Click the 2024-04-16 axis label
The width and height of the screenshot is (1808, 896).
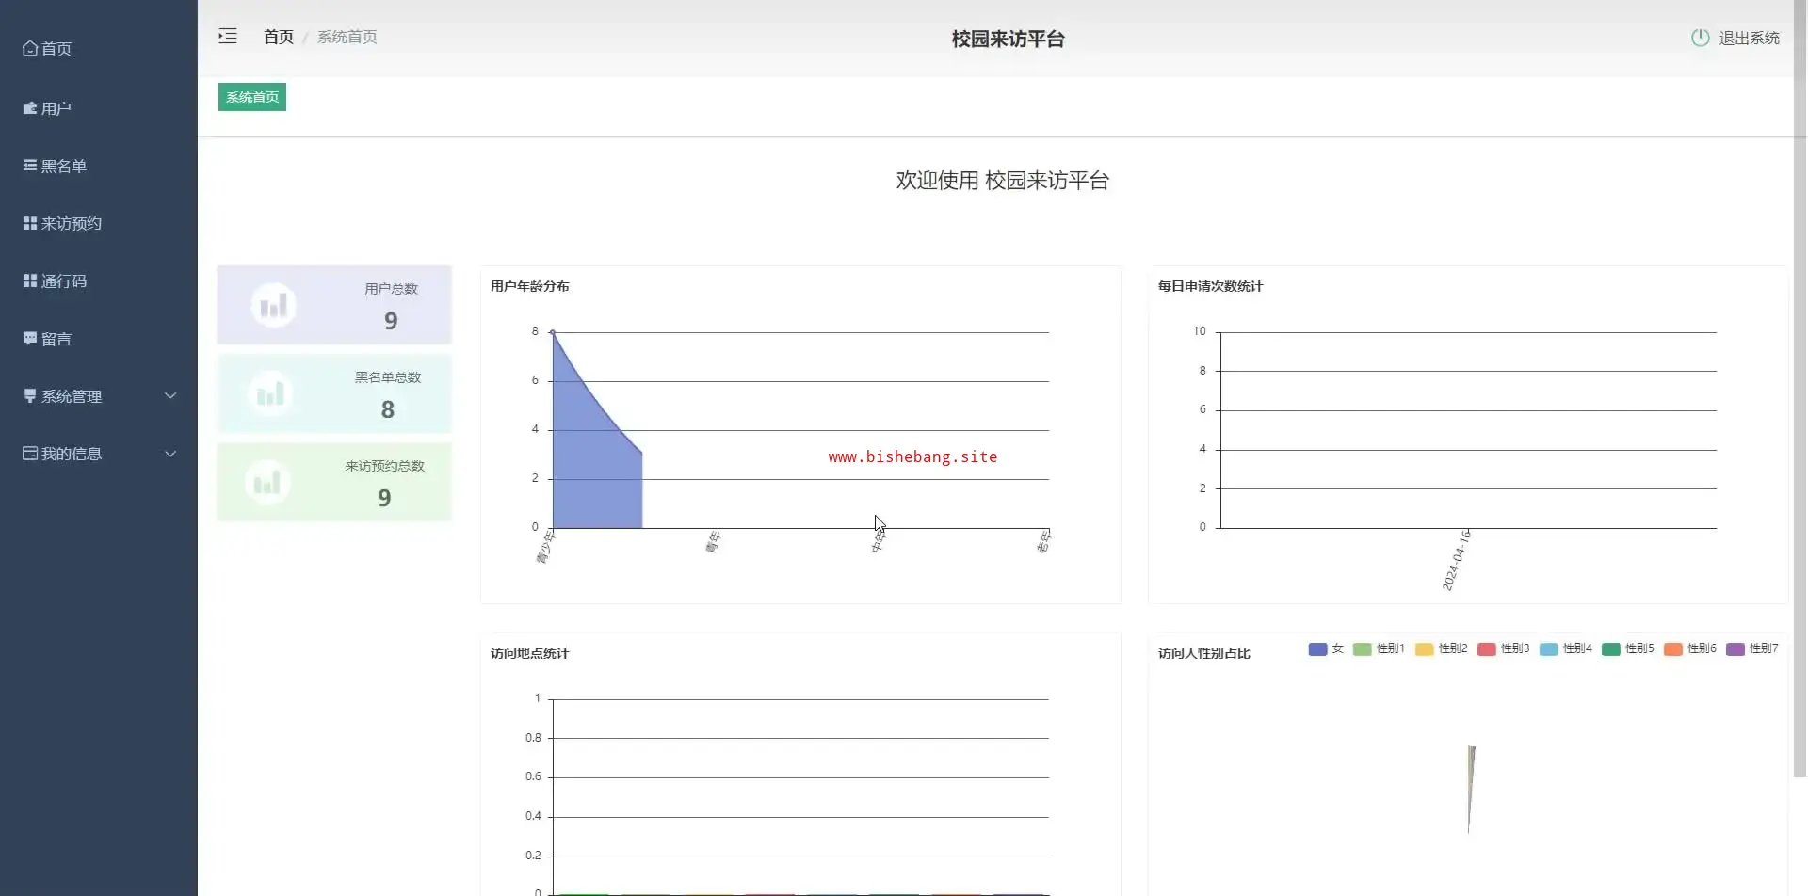point(1456,560)
